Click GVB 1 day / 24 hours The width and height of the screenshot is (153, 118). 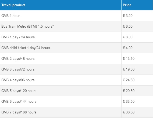click(18, 37)
